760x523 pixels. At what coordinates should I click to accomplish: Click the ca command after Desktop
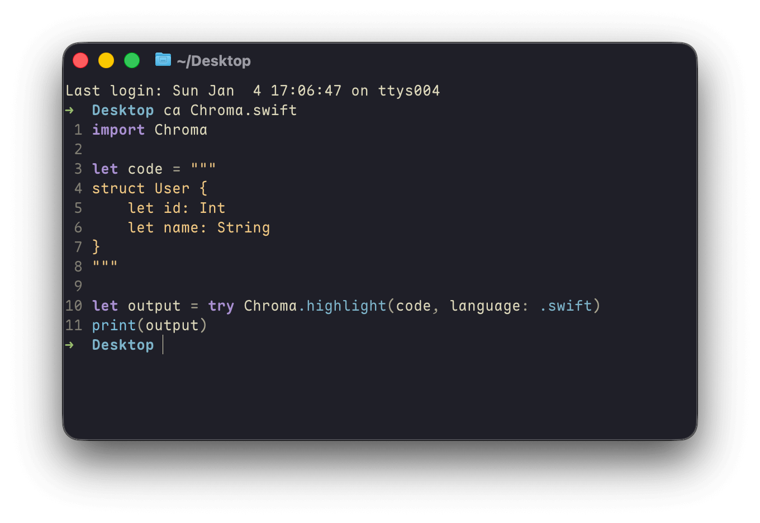point(172,110)
